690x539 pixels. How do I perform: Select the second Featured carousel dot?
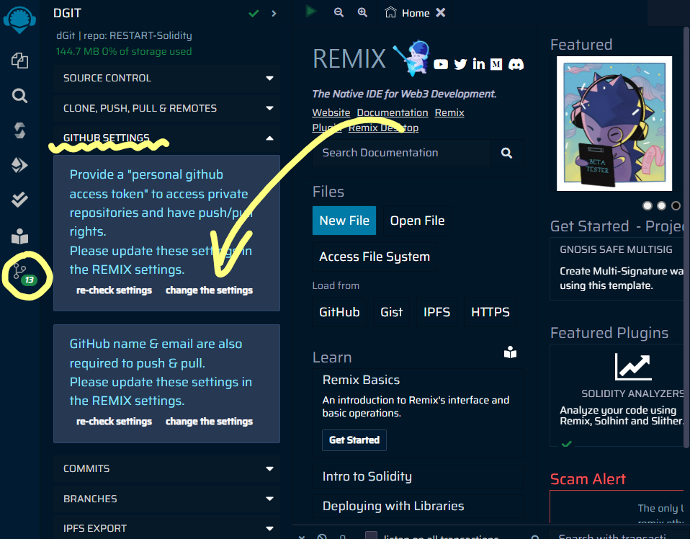pyautogui.click(x=661, y=205)
